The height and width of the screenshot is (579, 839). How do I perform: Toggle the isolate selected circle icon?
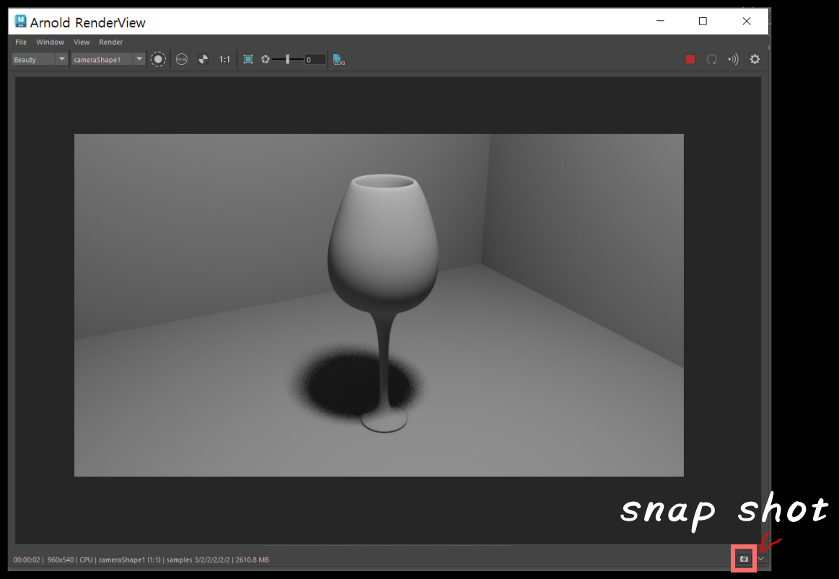coord(158,59)
